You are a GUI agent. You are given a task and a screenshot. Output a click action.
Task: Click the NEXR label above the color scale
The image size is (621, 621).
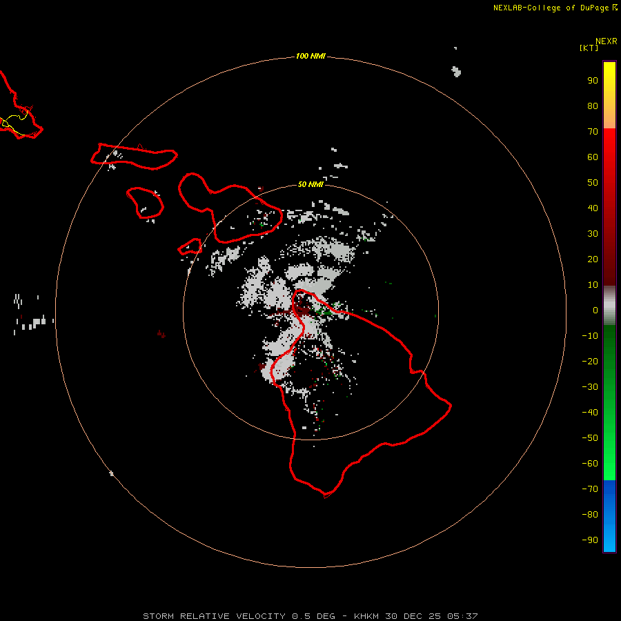pos(607,41)
